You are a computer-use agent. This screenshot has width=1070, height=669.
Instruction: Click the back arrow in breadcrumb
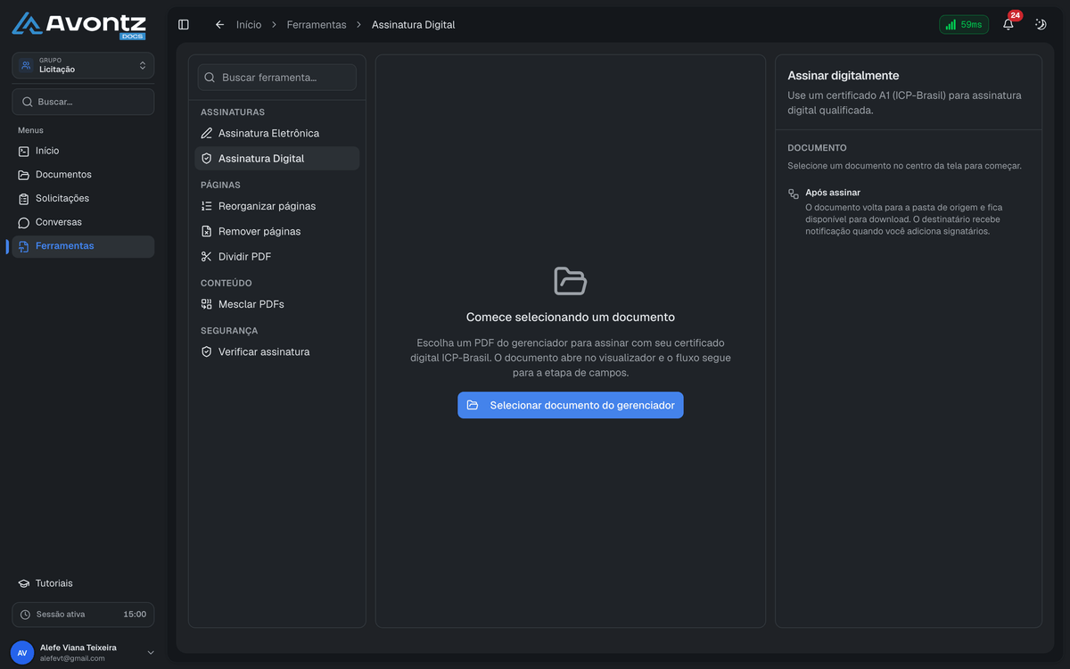[x=219, y=25]
